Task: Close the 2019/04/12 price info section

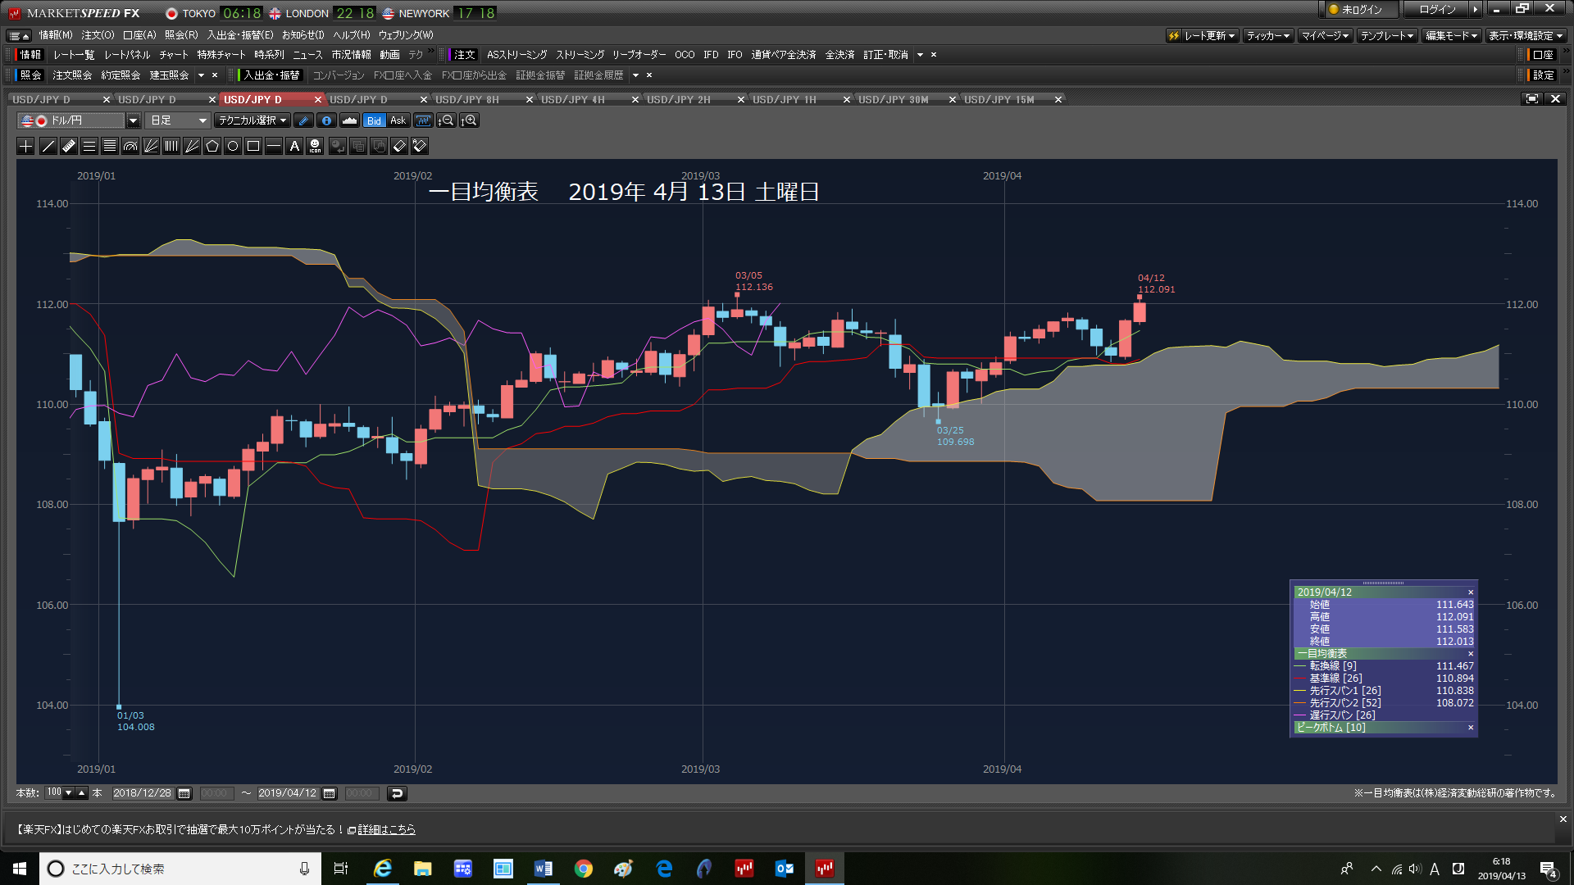Action: [x=1471, y=592]
